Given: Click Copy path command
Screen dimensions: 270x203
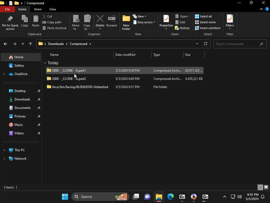Looking at the screenshot, I should coord(52,22).
